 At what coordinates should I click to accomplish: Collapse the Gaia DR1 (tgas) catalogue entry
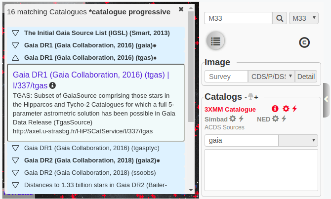coord(15,58)
